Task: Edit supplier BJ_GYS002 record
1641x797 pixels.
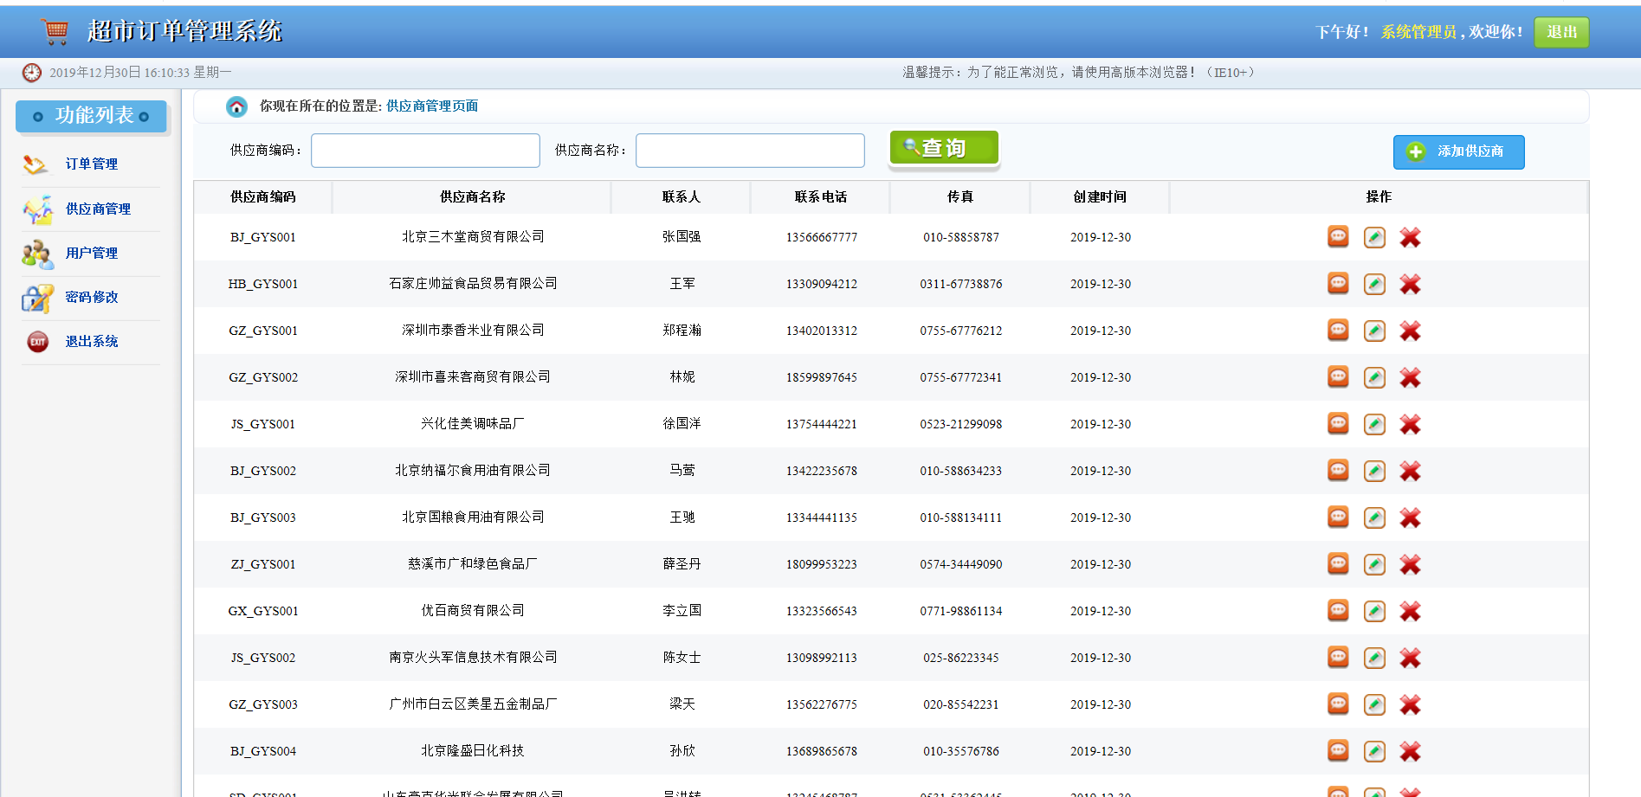Action: tap(1374, 471)
